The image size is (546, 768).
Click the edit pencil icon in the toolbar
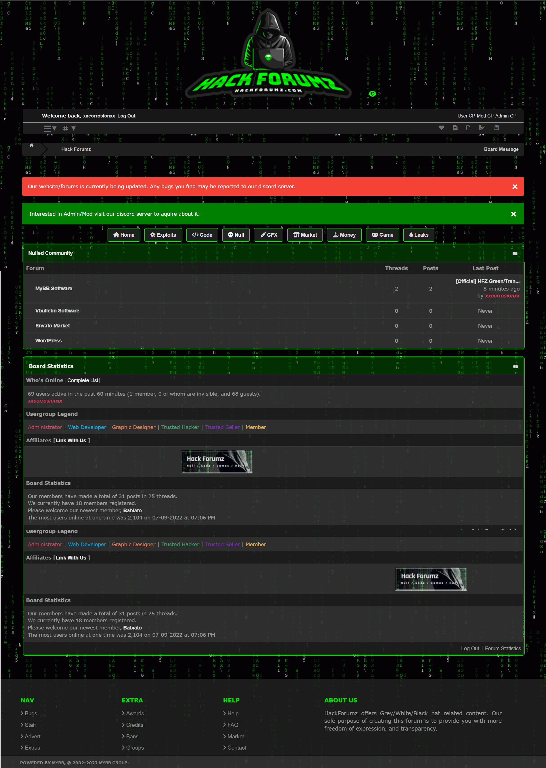pos(482,128)
